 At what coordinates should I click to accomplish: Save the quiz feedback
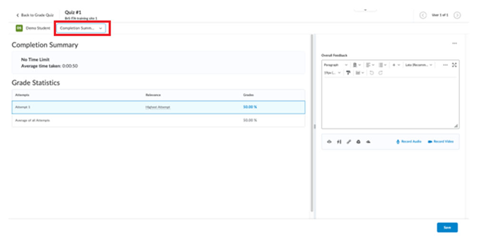pos(447,228)
